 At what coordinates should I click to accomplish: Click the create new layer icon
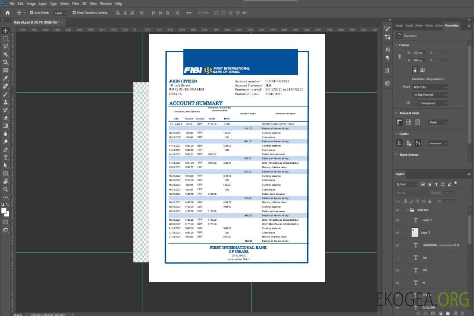click(x=455, y=313)
